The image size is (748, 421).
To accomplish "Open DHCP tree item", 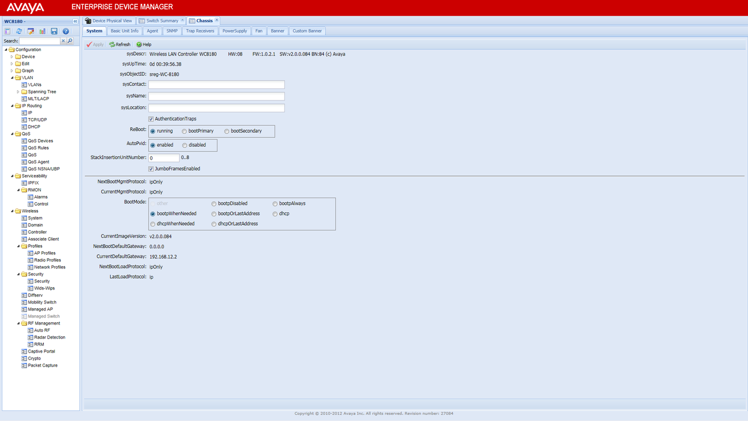I will (34, 127).
